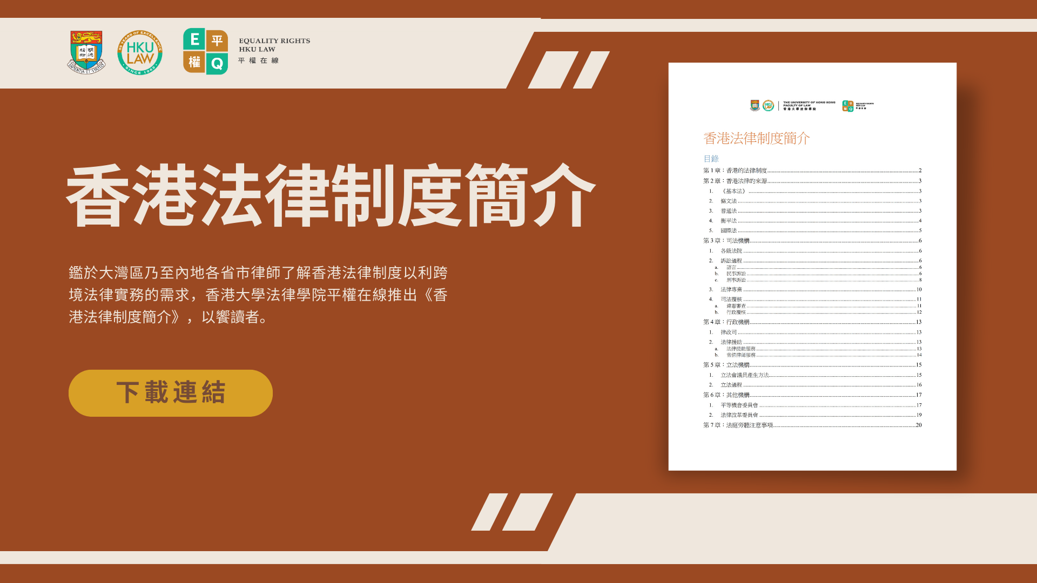Click the contents entry 第5章：立法機構
The image size is (1037, 583).
point(812,365)
